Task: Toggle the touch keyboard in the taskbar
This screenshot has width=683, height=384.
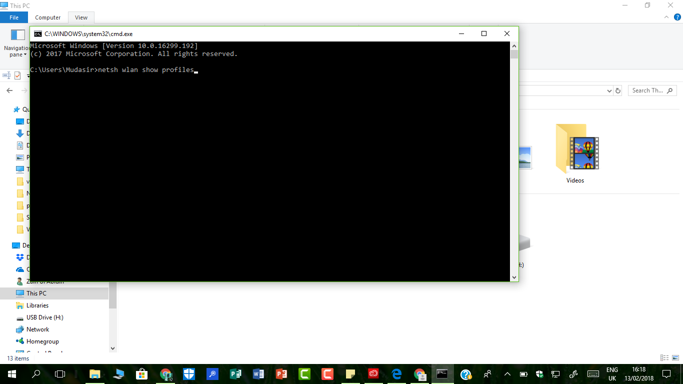Action: pyautogui.click(x=592, y=373)
